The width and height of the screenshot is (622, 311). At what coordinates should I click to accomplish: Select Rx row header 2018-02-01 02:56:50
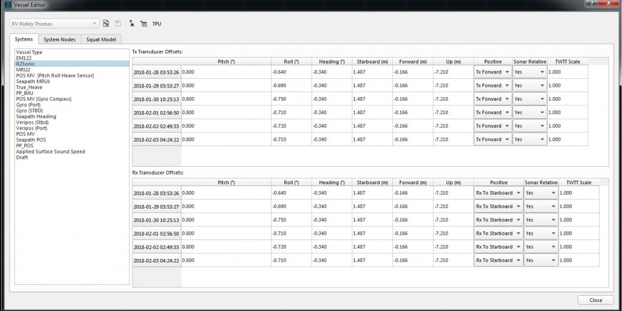click(156, 233)
